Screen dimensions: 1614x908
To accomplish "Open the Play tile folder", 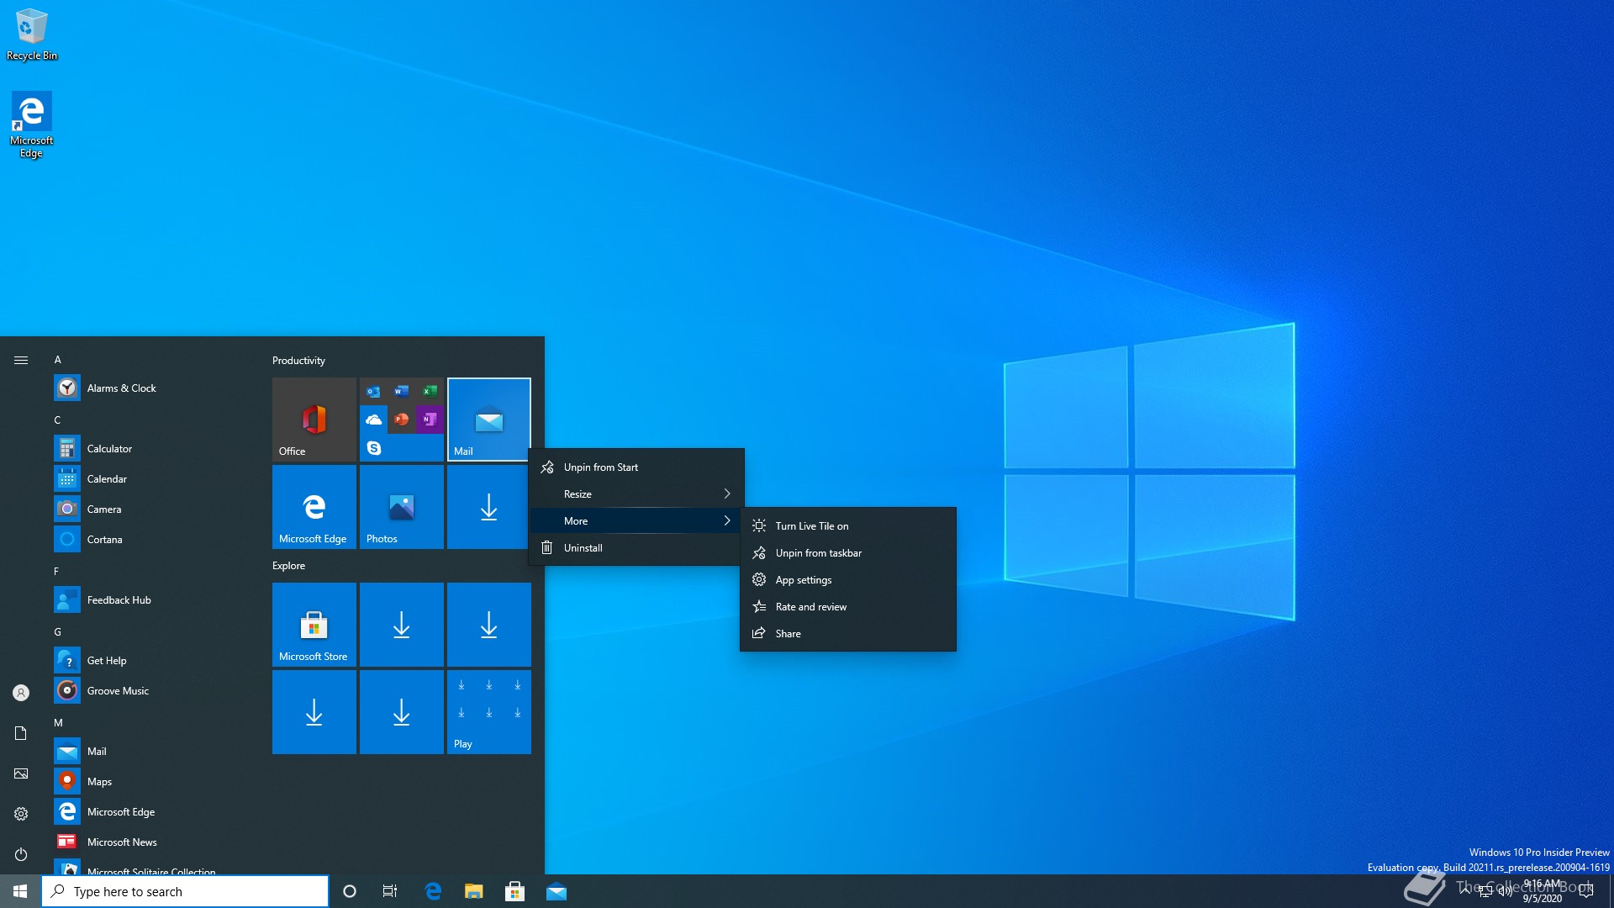I will [489, 712].
